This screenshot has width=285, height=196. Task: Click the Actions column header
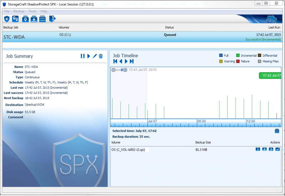coord(275,143)
